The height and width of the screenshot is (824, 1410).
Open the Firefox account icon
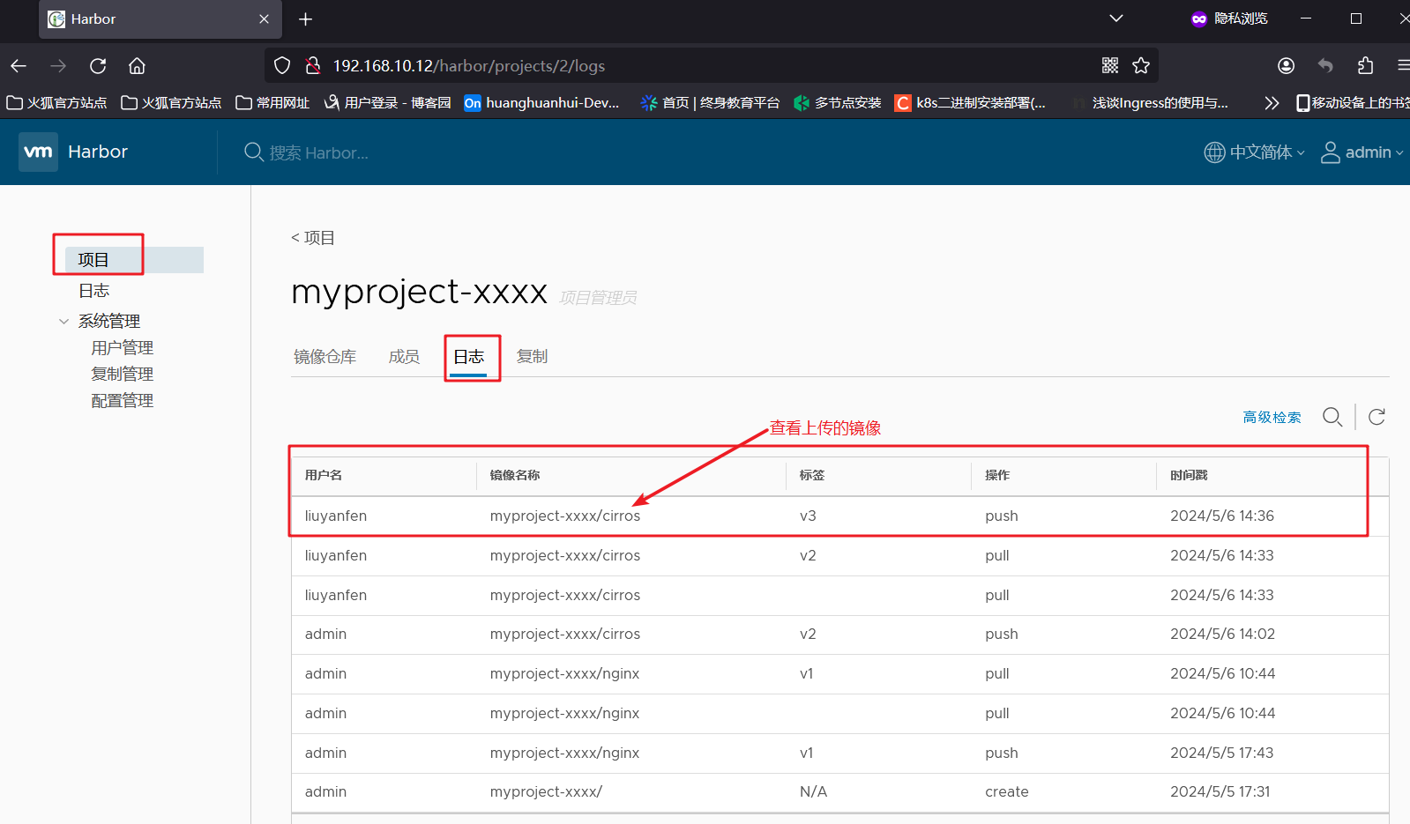pyautogui.click(x=1287, y=65)
